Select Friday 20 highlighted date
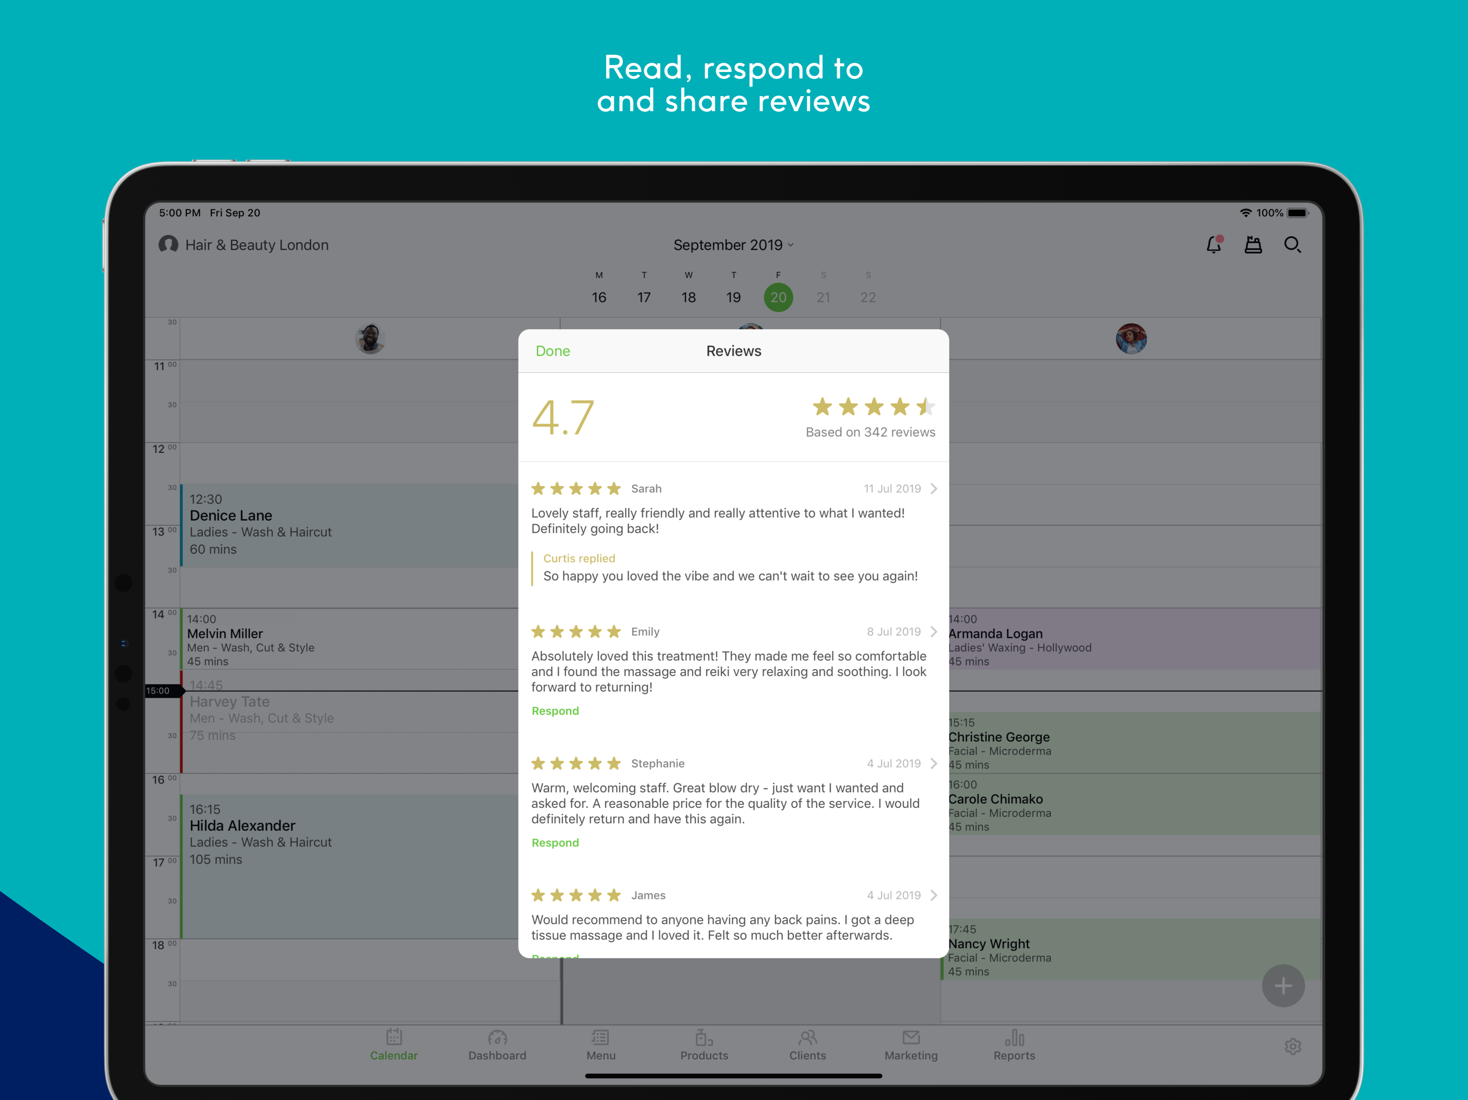 779,296
